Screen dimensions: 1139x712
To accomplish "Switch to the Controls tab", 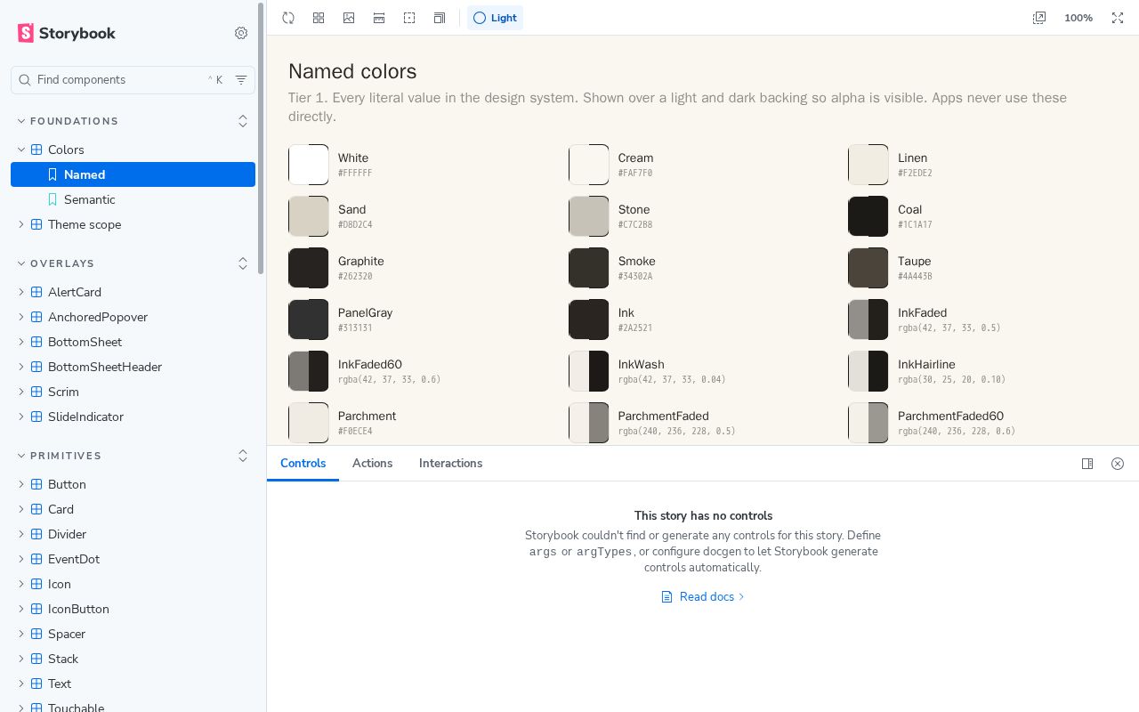I will (303, 464).
